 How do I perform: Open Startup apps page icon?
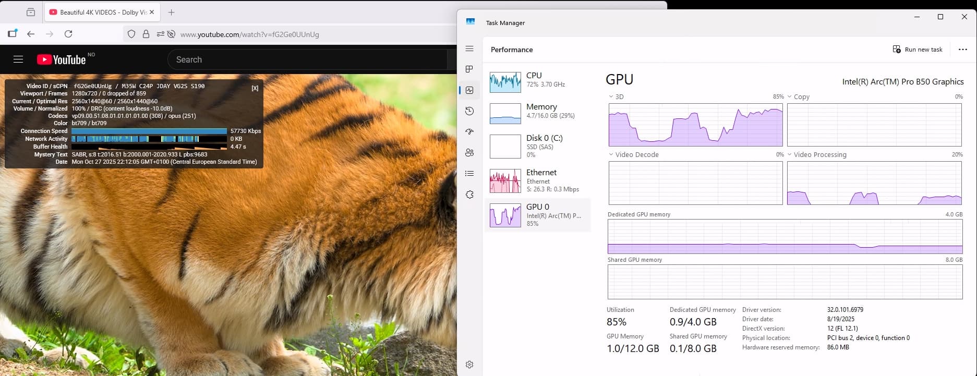click(x=469, y=132)
